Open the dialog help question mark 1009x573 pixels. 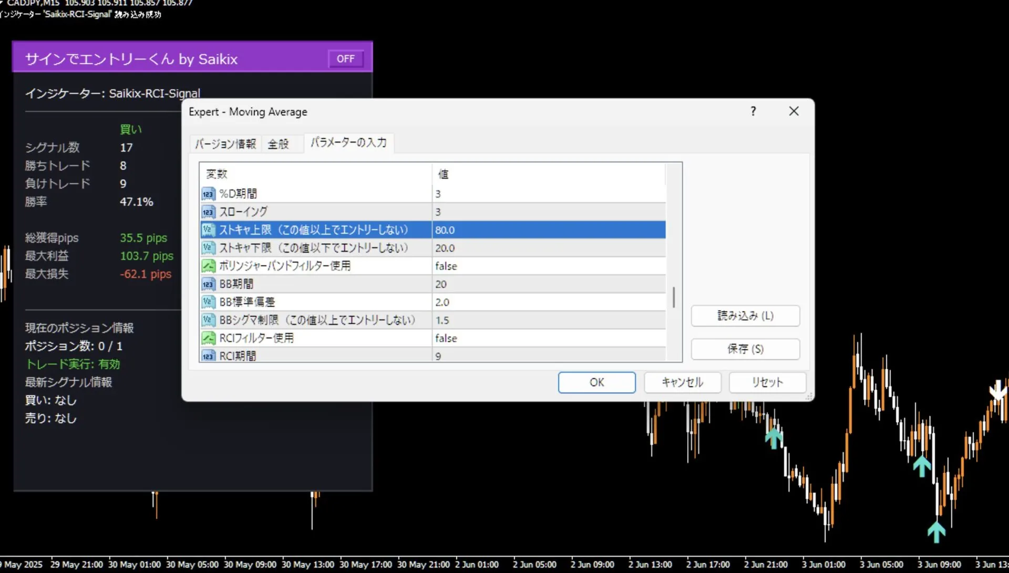point(753,111)
